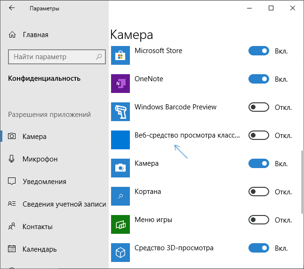Click the Камера app label in list

[x=146, y=163]
